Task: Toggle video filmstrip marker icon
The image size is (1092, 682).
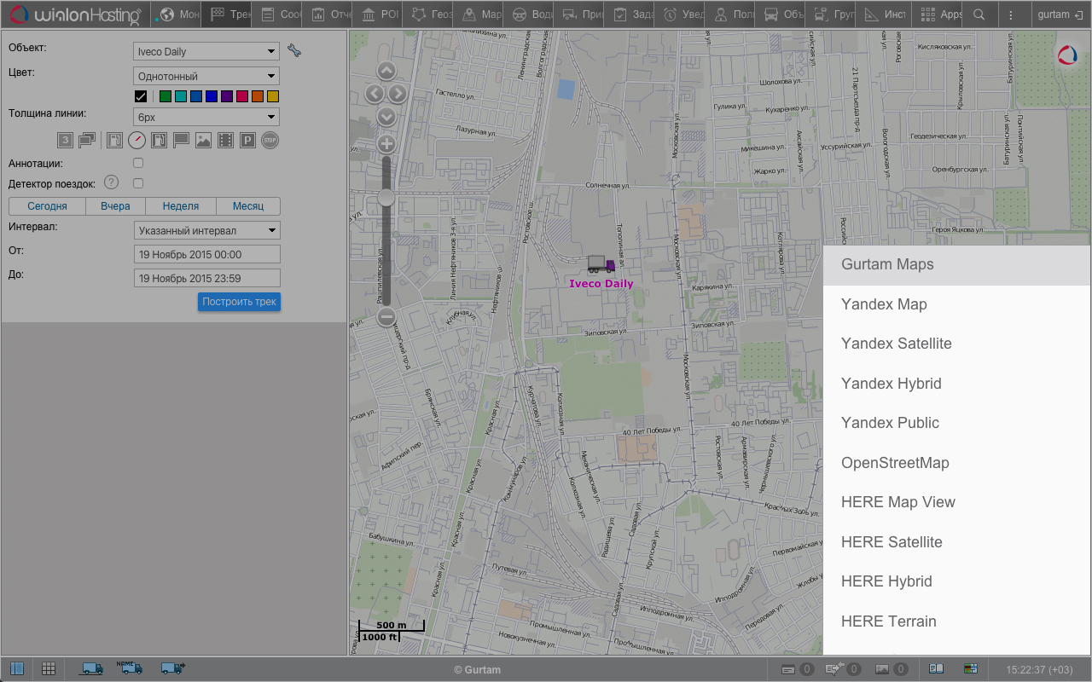Action: 225,141
